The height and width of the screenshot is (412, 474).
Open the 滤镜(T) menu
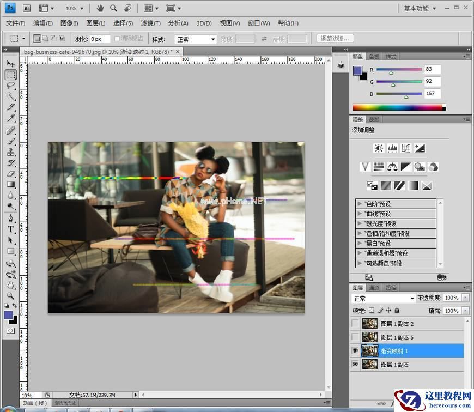pyautogui.click(x=150, y=23)
